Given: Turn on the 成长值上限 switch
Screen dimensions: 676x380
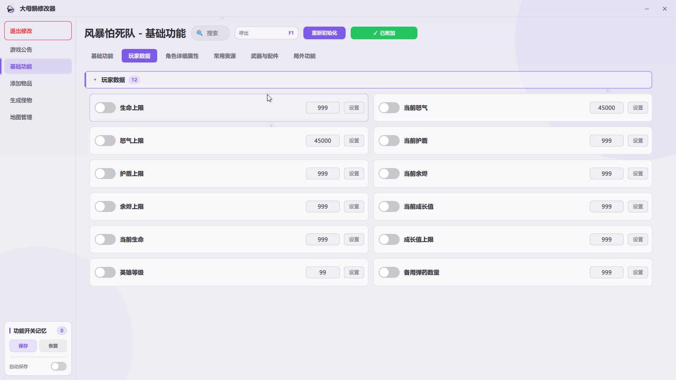Looking at the screenshot, I should pyautogui.click(x=389, y=239).
